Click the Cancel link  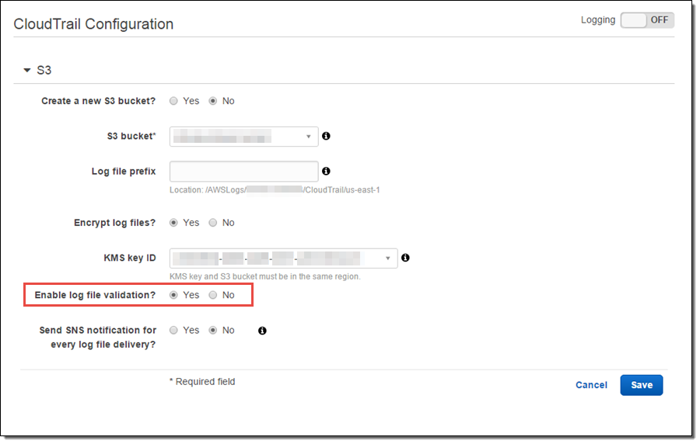coord(591,385)
